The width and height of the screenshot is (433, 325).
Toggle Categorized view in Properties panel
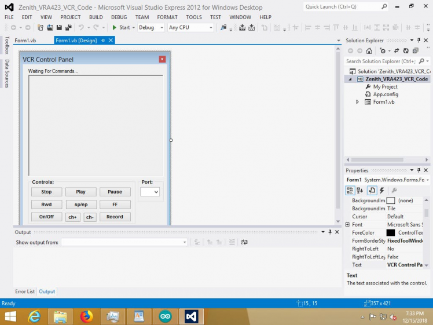click(x=350, y=190)
